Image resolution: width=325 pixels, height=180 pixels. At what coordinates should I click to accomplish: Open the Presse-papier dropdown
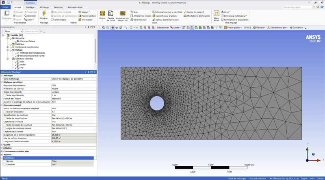233,28
